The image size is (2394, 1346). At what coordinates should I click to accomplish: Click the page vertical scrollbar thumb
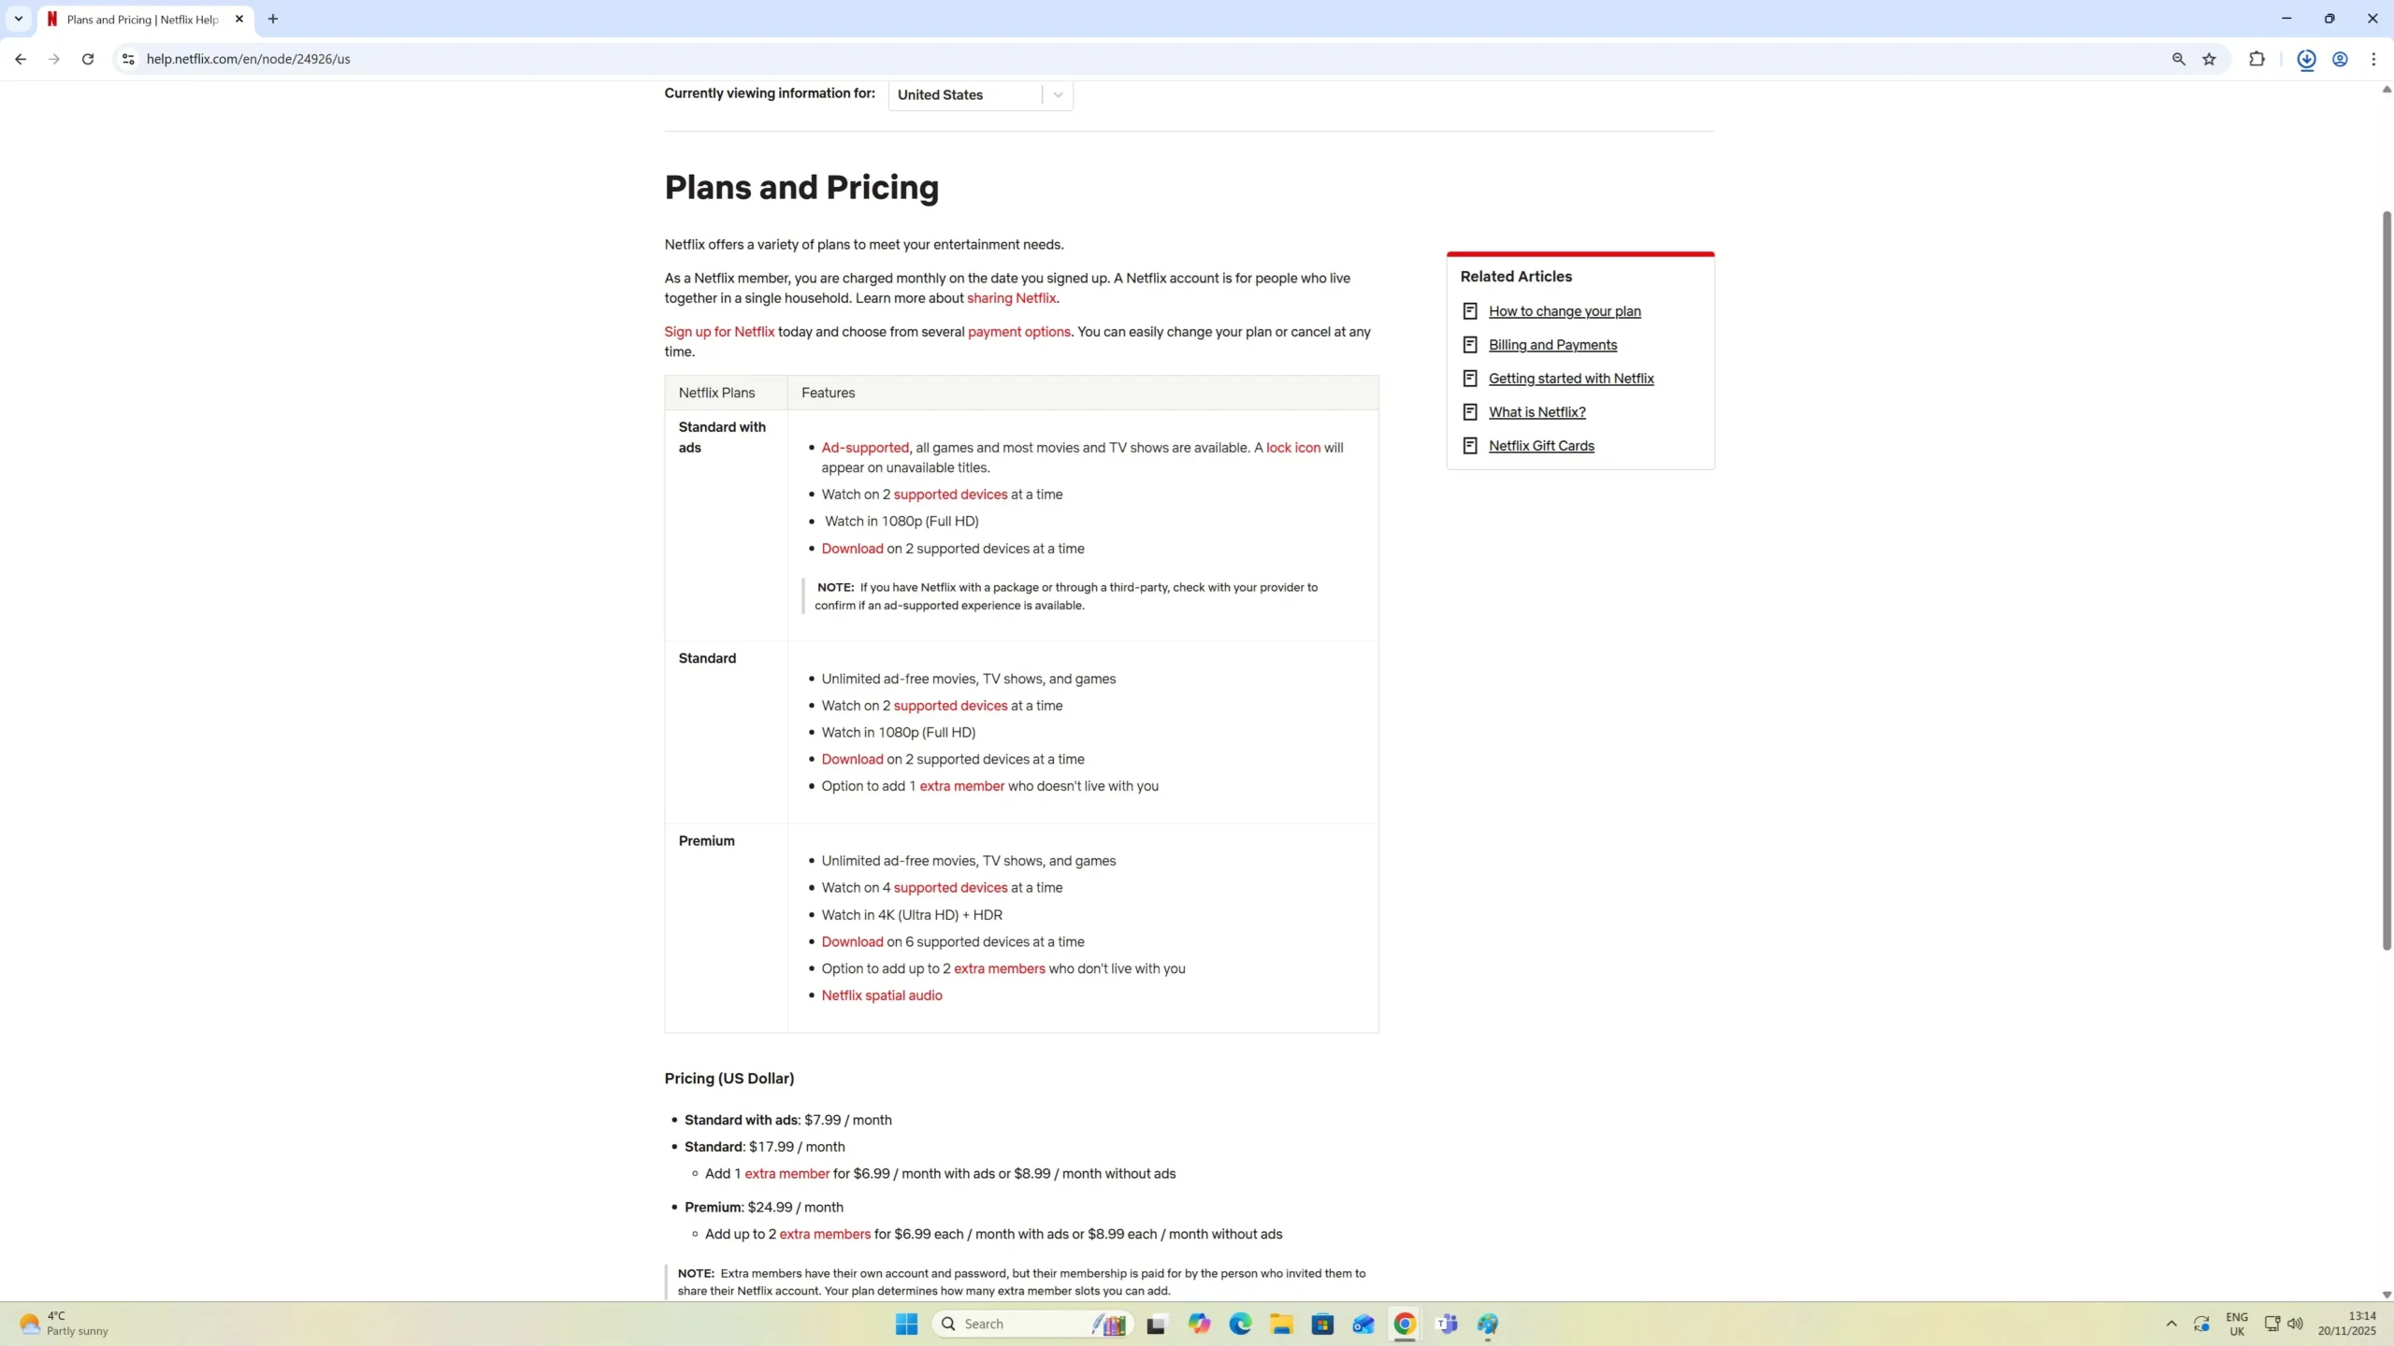point(2386,580)
